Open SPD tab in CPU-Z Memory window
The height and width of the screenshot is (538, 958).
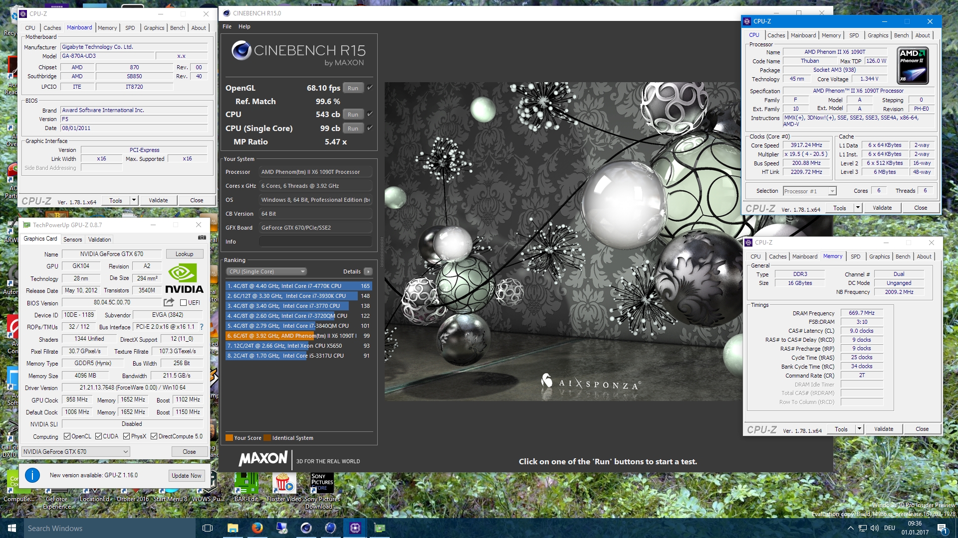tap(856, 257)
